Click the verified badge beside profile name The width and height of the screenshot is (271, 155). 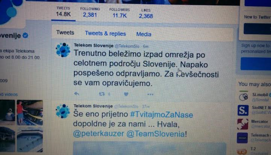[x=25, y=36]
